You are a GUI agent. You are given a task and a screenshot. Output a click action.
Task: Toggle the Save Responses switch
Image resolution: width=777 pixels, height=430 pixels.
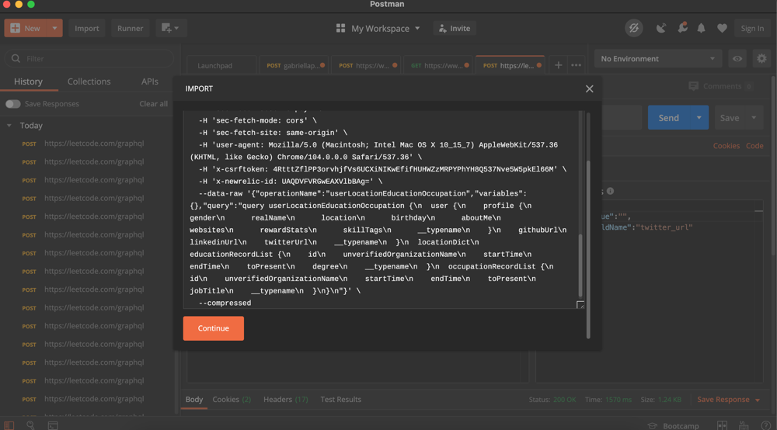coord(12,104)
